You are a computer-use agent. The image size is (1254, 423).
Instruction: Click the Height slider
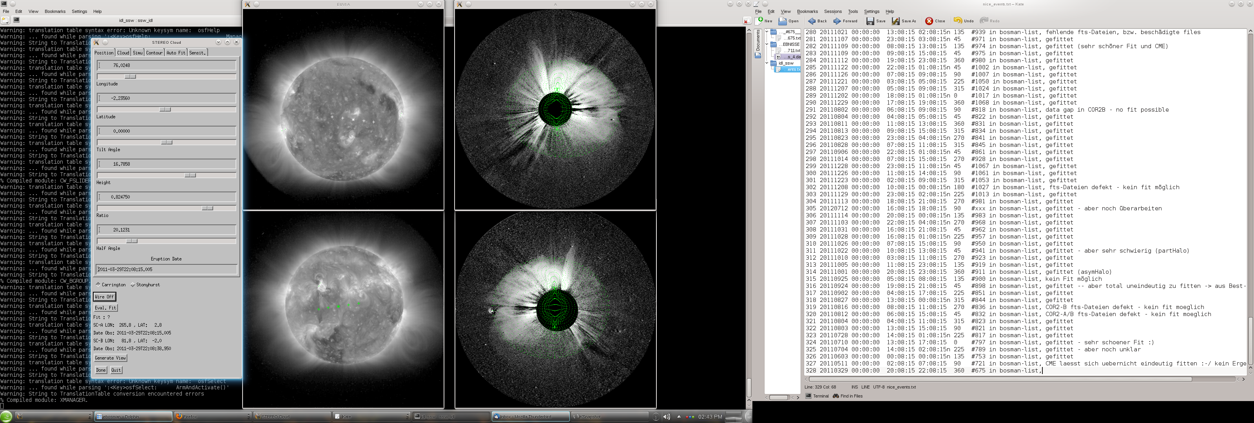167,175
